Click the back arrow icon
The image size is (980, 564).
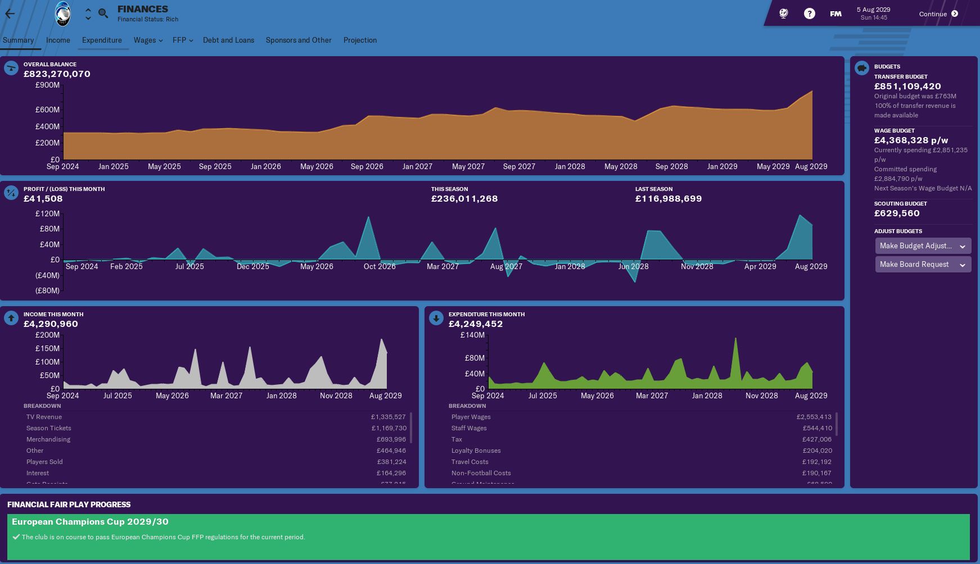click(10, 14)
